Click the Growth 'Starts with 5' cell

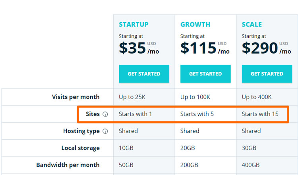(197, 114)
